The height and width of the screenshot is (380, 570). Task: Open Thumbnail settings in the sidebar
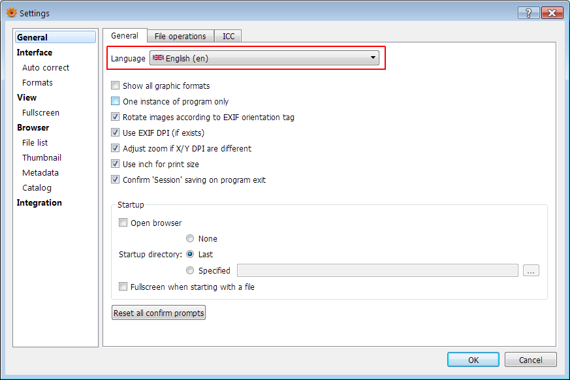[x=42, y=157]
